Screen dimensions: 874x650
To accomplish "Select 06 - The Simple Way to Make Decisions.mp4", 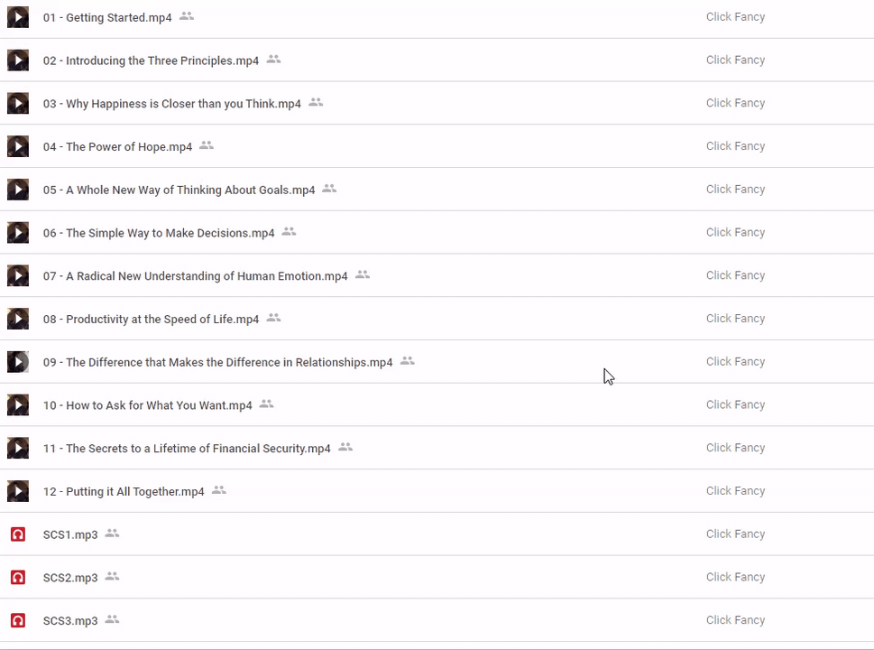I will tap(159, 233).
